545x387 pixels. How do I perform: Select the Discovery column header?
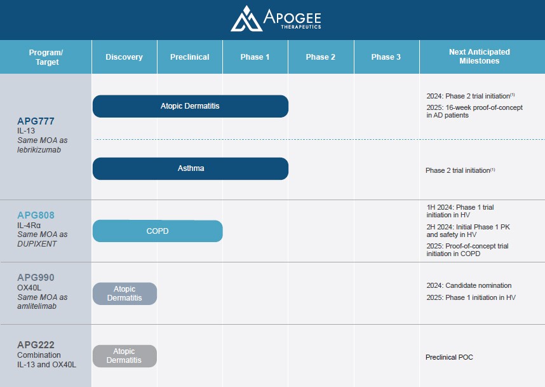pos(124,57)
